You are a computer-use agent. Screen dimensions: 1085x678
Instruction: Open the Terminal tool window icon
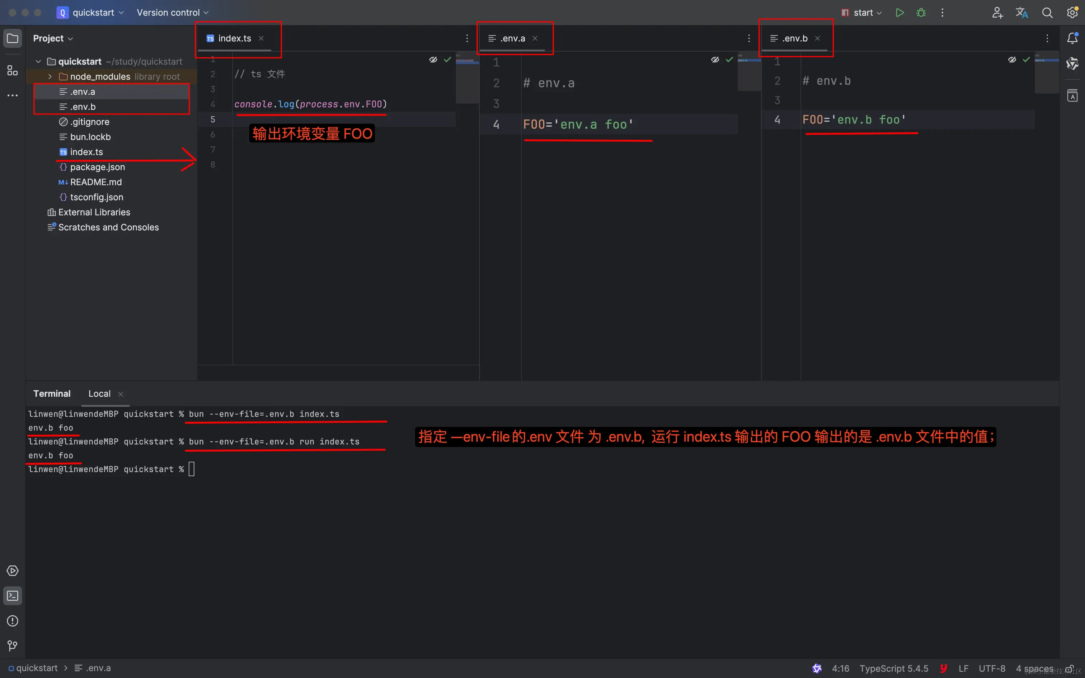tap(13, 596)
